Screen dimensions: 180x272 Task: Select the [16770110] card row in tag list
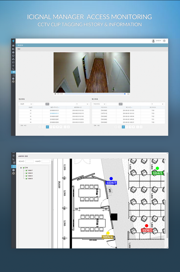[x=128, y=113]
